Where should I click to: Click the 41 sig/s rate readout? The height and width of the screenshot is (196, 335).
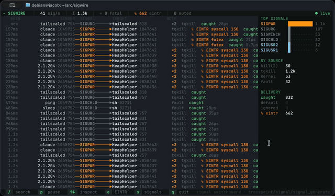click(x=50, y=13)
